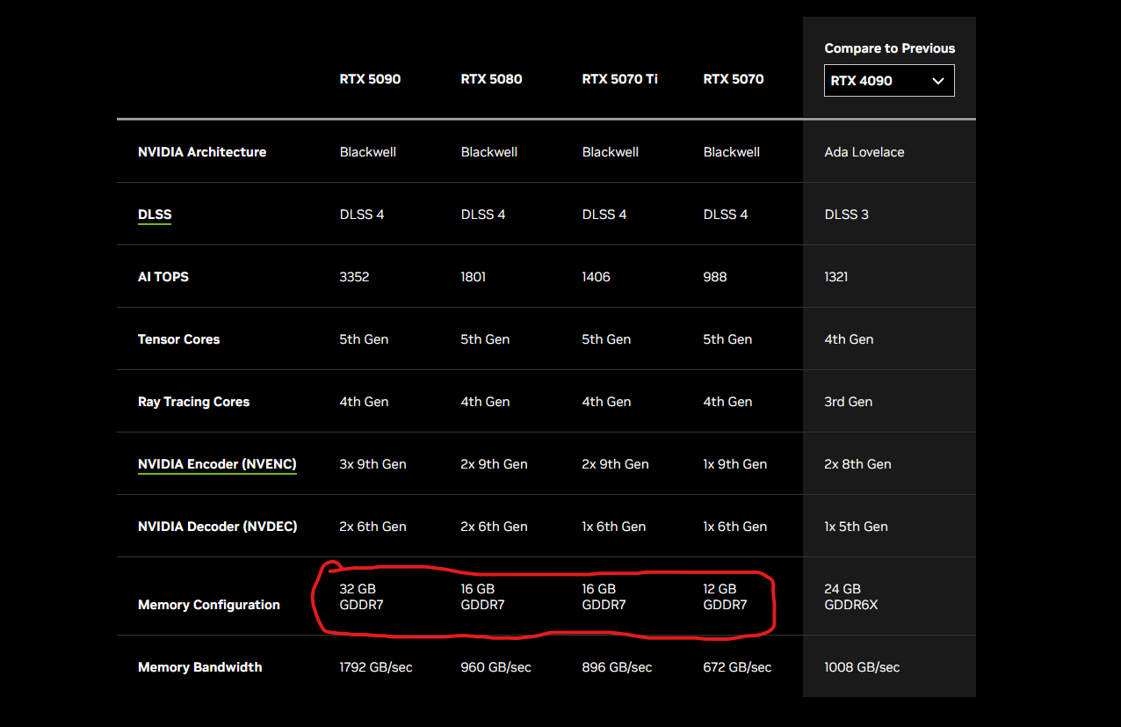Select the Memory Bandwidth row label
The width and height of the screenshot is (1121, 727).
coord(199,667)
